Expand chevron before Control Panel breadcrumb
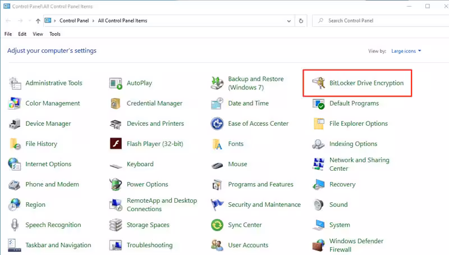The image size is (449, 255). tap(54, 21)
